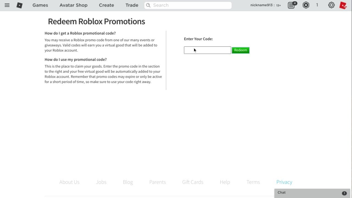Select the Trade nav item

pos(132,5)
